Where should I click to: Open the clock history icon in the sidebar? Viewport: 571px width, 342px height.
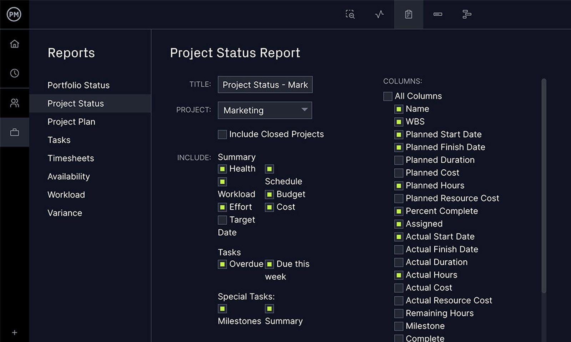tap(14, 73)
